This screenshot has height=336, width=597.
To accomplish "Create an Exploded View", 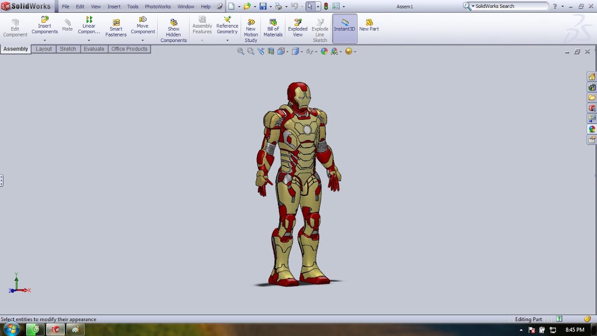I will point(298,28).
